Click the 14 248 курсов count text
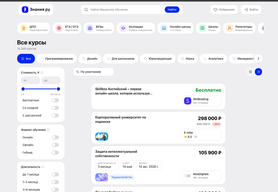This screenshot has height=192, width=278. (x=27, y=49)
